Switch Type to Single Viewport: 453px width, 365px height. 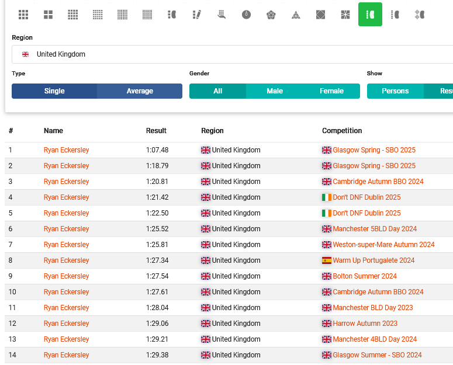tap(54, 91)
